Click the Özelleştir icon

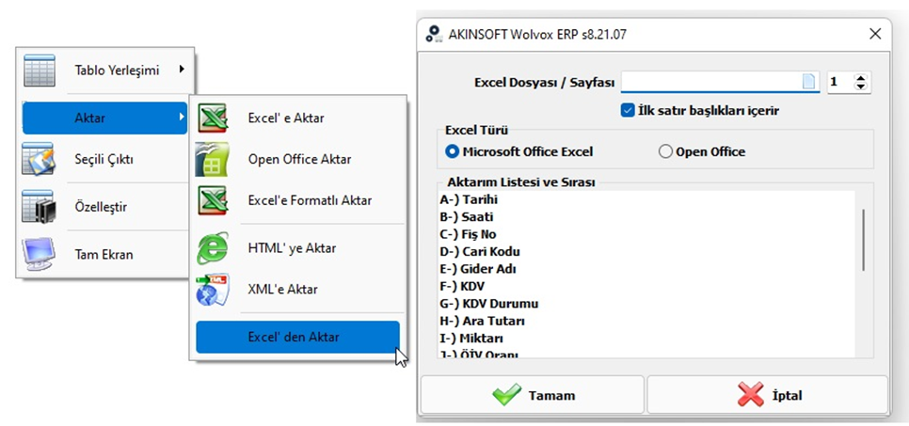[x=38, y=206]
